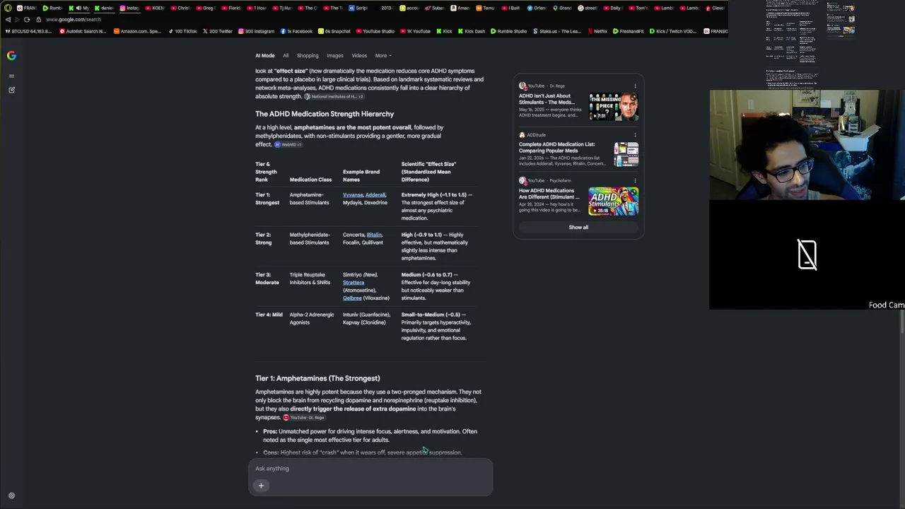
Task: Click the ADDitude medication list thumbnail
Action: [x=626, y=154]
